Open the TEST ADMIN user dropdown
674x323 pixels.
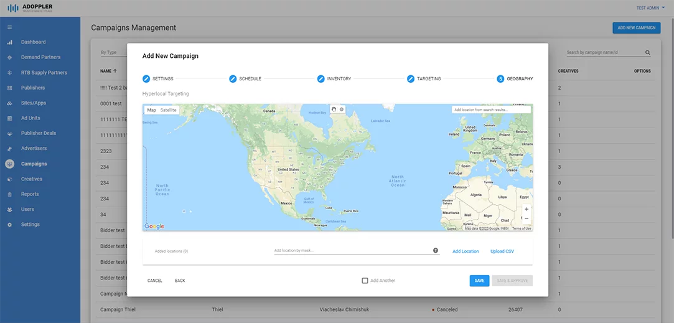click(650, 7)
